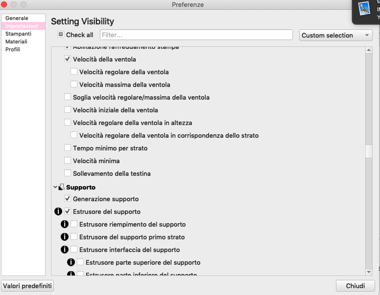Click info icon beside Estrusore del supporto
This screenshot has height=295, width=380.
(58, 211)
